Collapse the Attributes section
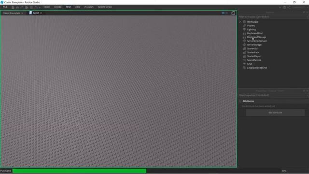Image resolution: width=309 pixels, height=174 pixels. (240, 101)
